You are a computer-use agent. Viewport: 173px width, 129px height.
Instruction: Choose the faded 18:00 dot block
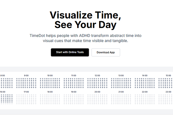click(50, 99)
